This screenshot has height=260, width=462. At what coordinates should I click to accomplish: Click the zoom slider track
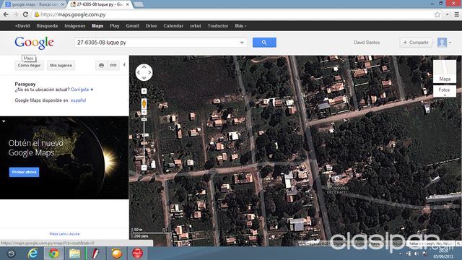click(144, 142)
